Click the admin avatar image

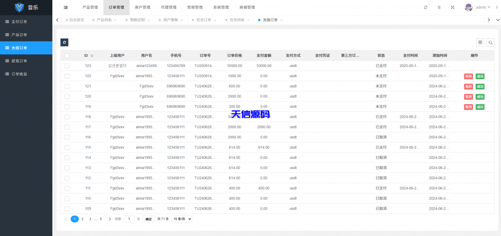[x=468, y=7]
